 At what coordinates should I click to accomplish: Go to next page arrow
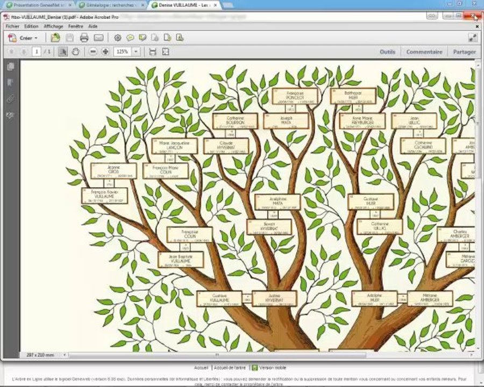[24, 52]
